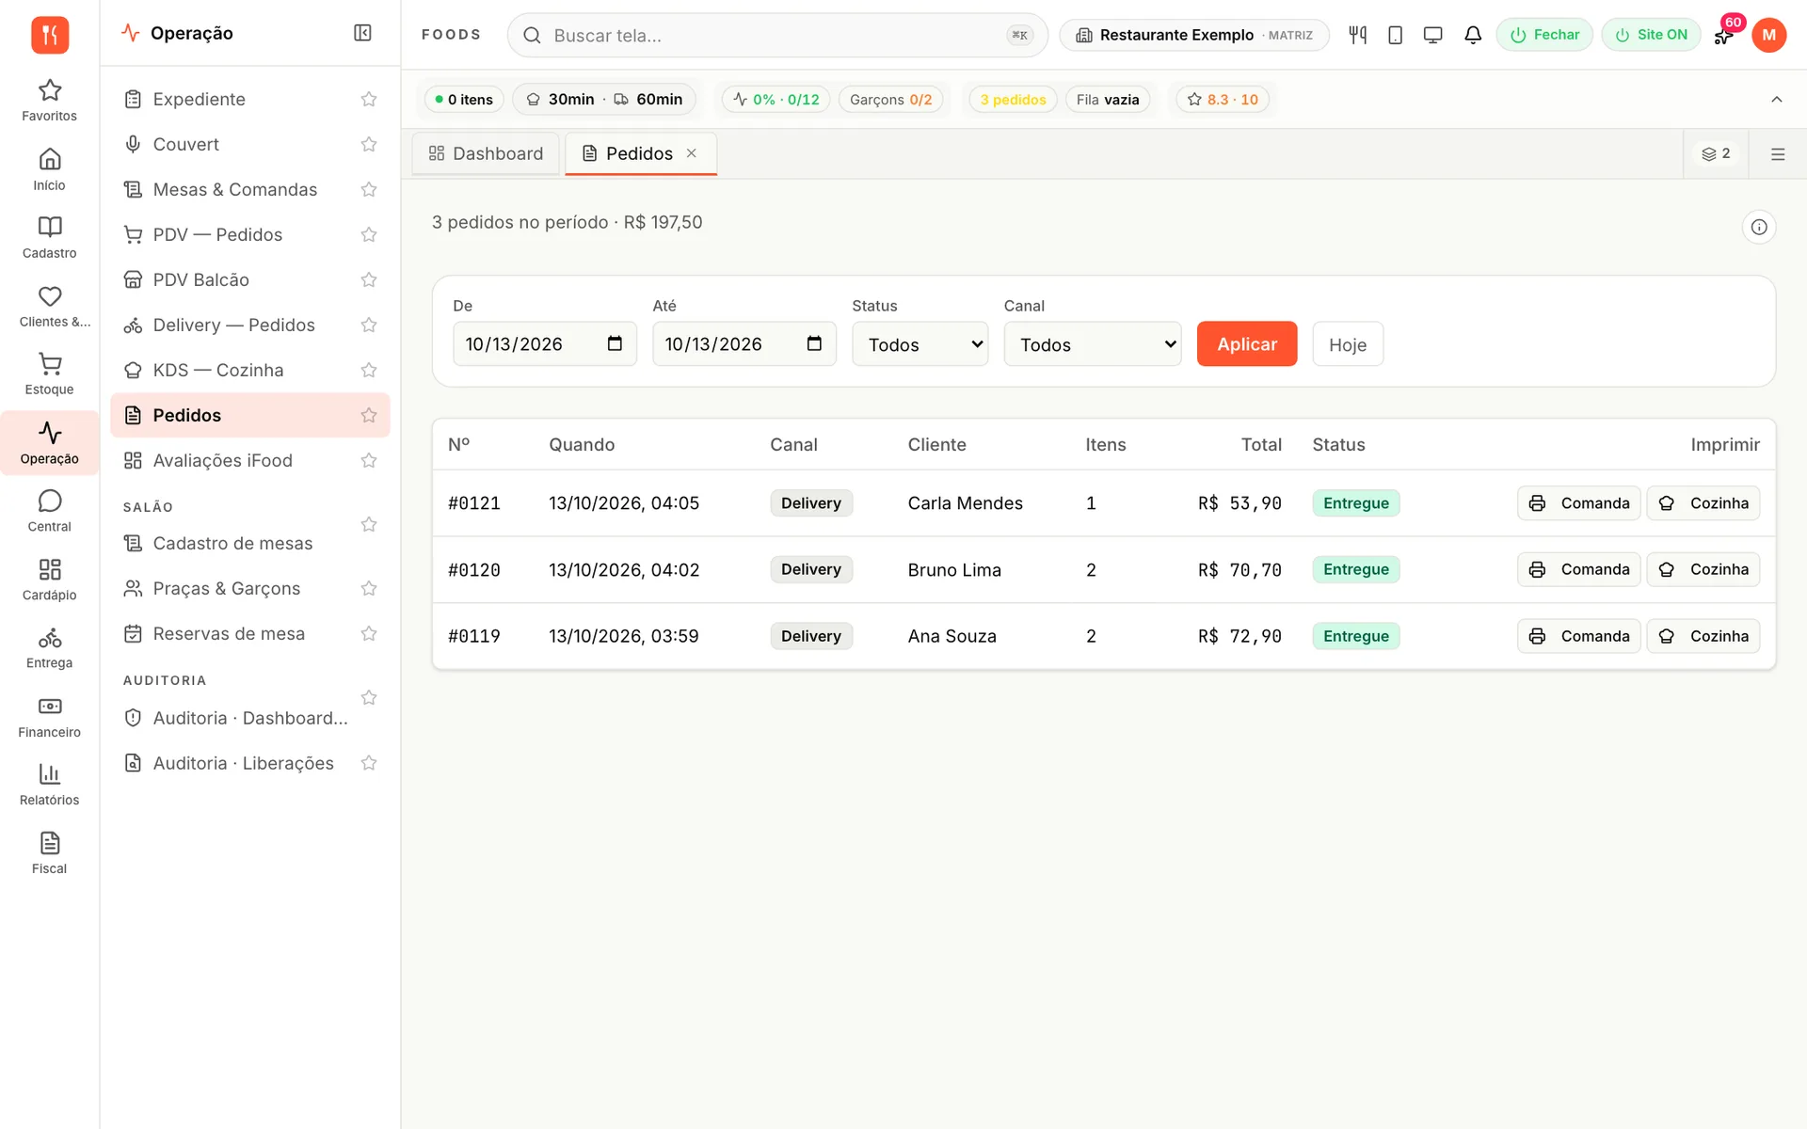Open the Cardápio section

pyautogui.click(x=49, y=580)
